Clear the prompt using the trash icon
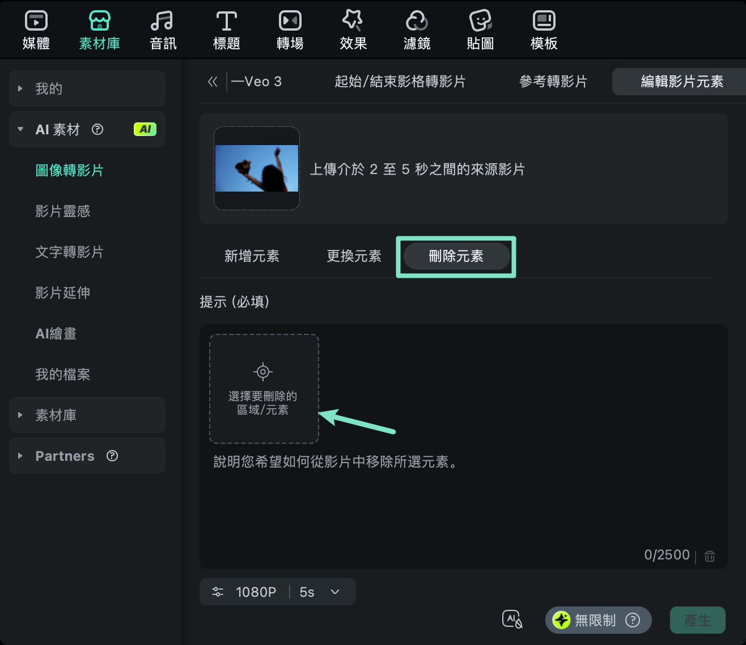 tap(710, 555)
